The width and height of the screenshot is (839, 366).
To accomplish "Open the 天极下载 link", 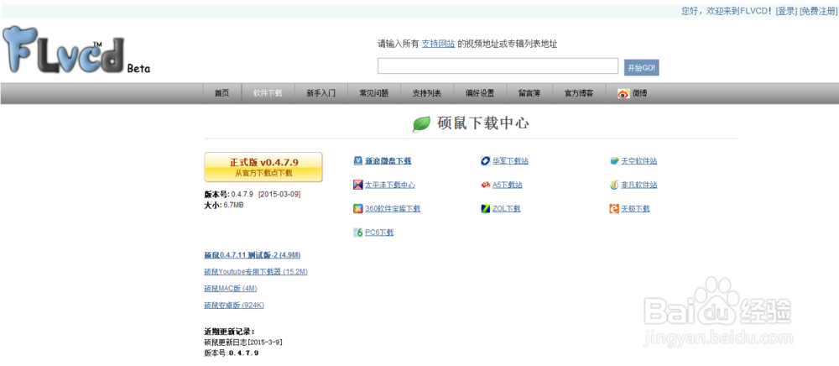I will pos(636,209).
